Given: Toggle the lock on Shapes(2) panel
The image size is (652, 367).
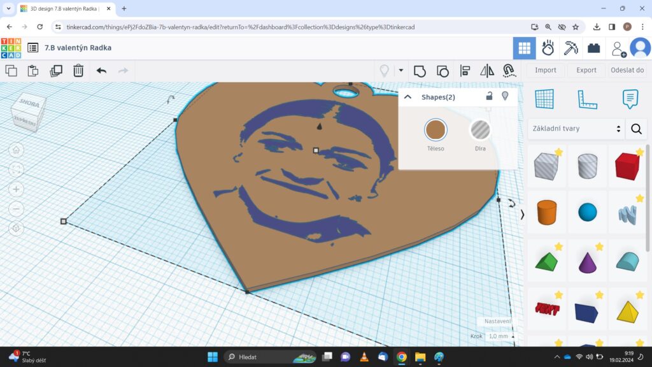Looking at the screenshot, I should (x=489, y=96).
